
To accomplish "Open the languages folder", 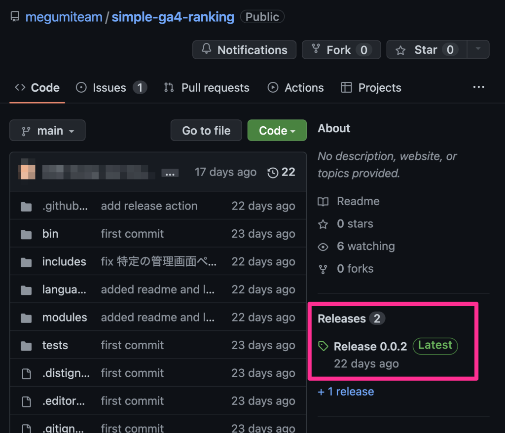I will tap(64, 289).
